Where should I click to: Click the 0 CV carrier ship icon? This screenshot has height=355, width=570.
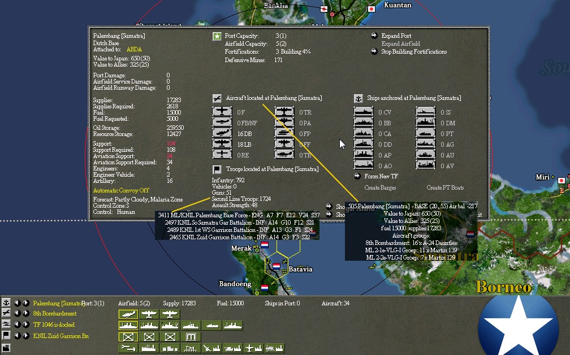click(363, 112)
